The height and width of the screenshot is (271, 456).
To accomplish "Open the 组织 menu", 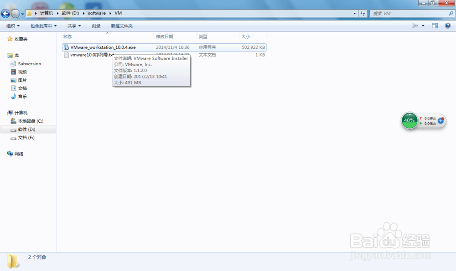I will [x=13, y=26].
